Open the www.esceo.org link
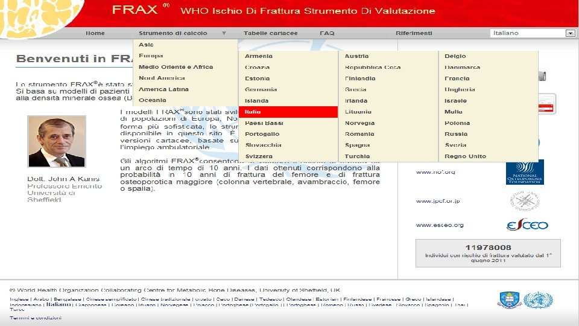 440,225
